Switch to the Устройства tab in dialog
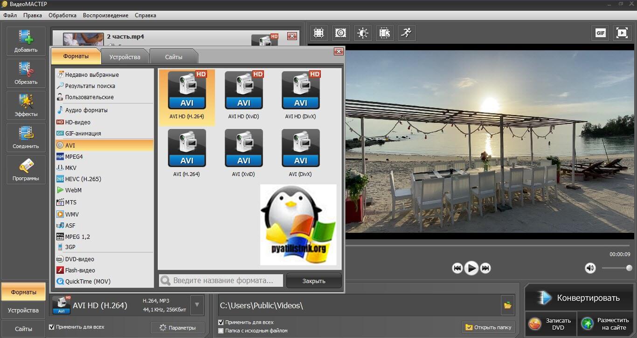This screenshot has width=637, height=338. tap(125, 57)
